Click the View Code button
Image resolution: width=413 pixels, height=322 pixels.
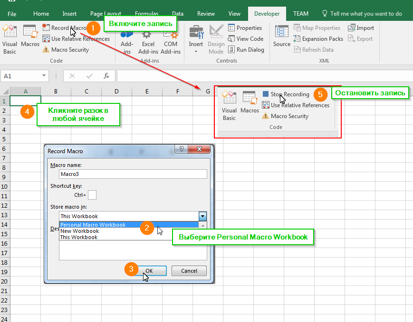(x=246, y=38)
